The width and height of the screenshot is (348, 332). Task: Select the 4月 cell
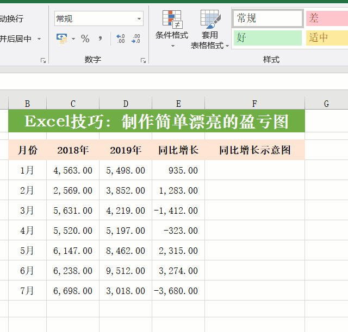tap(27, 231)
